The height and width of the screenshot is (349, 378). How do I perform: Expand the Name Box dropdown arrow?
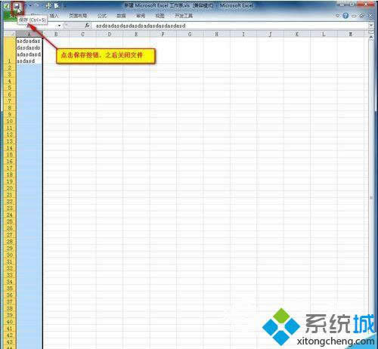point(59,26)
